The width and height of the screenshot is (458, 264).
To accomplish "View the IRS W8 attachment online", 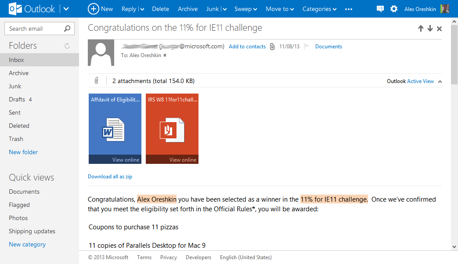I will [x=183, y=160].
